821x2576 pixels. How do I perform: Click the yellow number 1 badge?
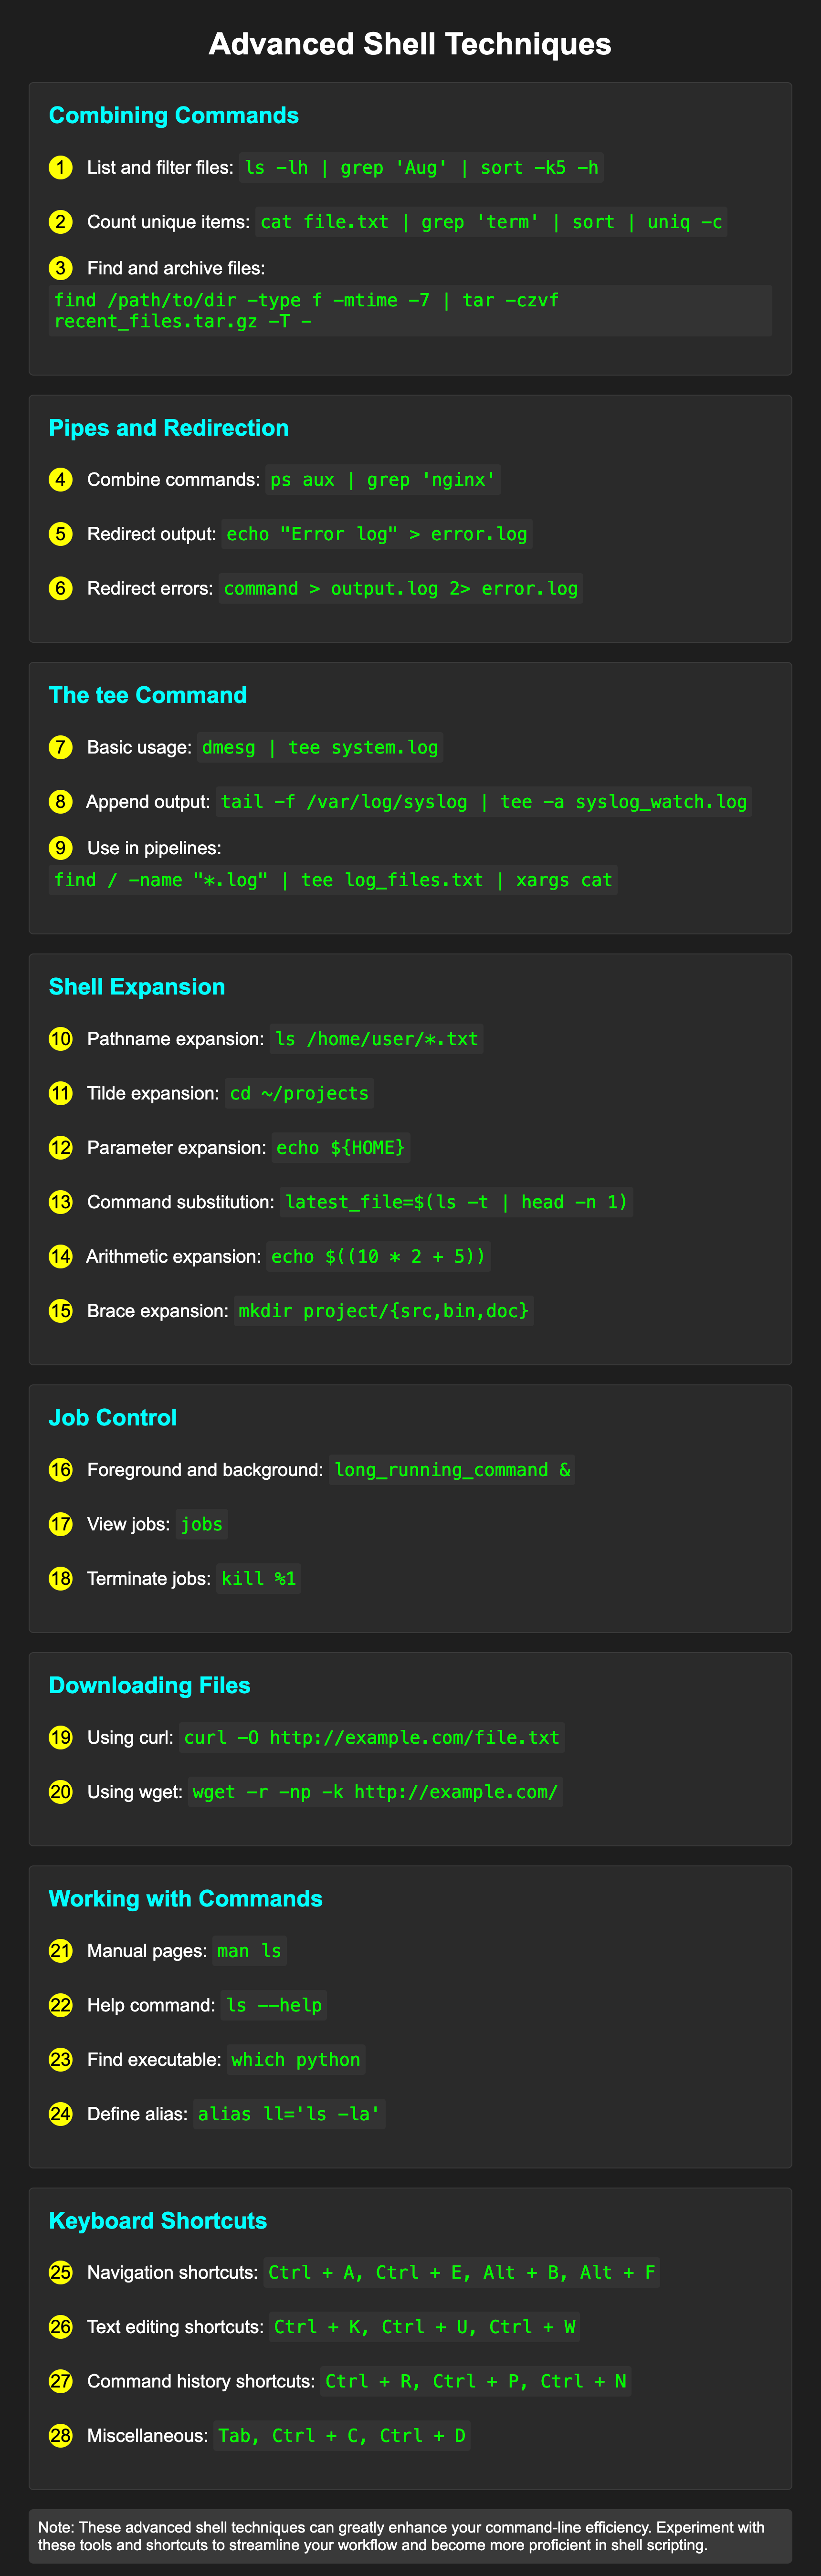(61, 167)
